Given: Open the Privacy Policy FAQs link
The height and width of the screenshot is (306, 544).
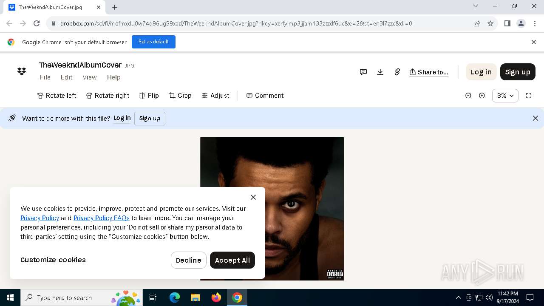Looking at the screenshot, I should coord(102,218).
